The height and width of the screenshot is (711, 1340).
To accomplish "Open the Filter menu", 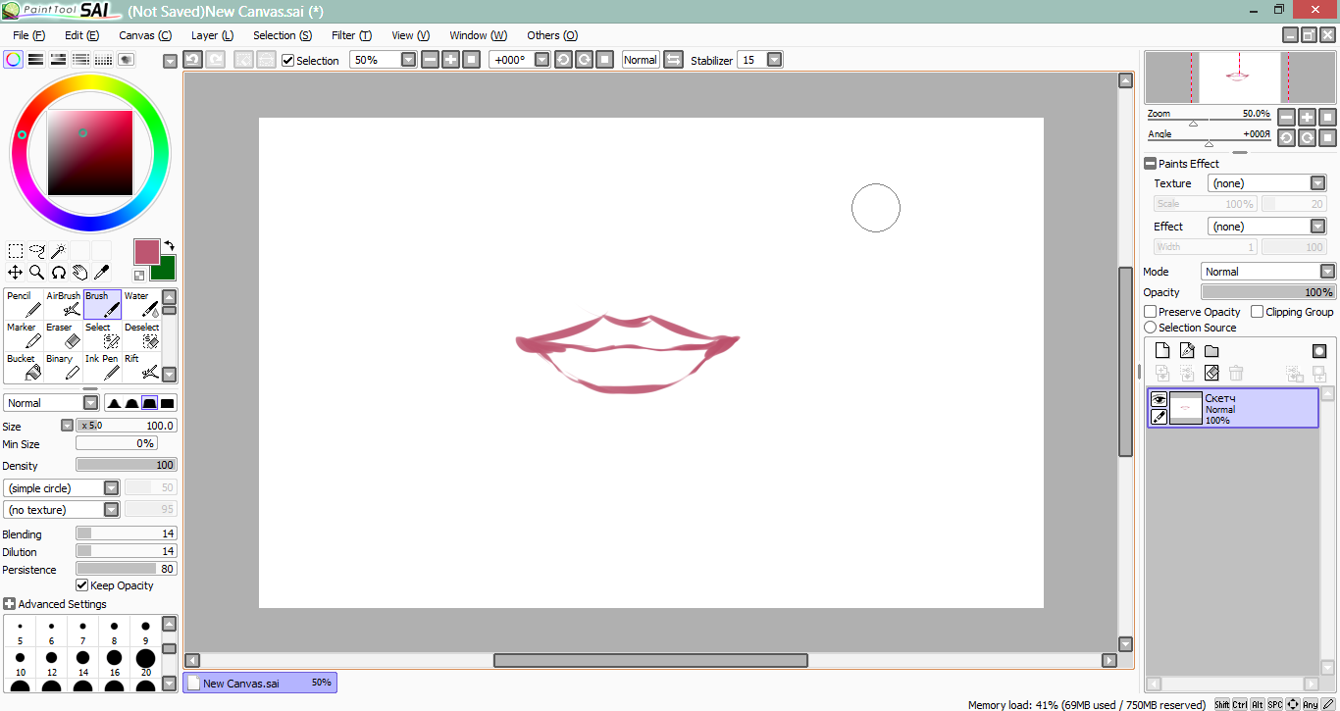I will point(351,35).
